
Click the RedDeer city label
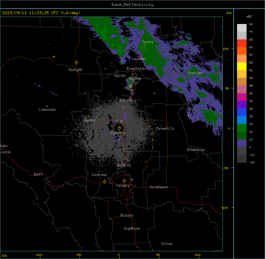[x=135, y=78]
